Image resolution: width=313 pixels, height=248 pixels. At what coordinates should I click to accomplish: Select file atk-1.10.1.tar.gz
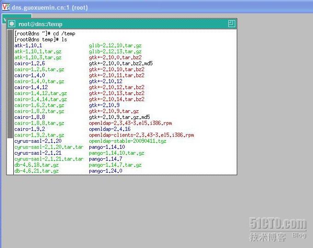click(x=38, y=51)
